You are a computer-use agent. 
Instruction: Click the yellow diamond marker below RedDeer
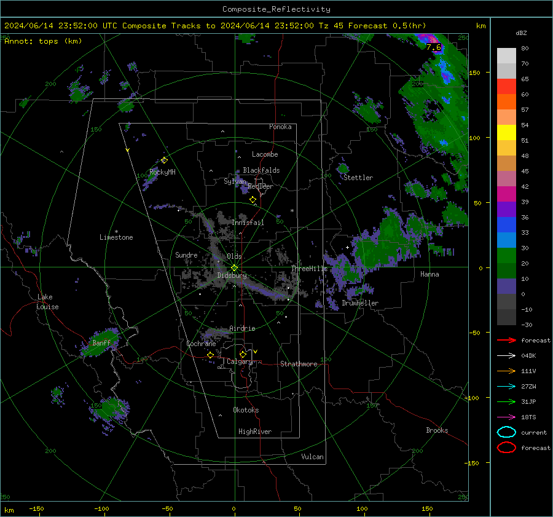click(x=253, y=200)
